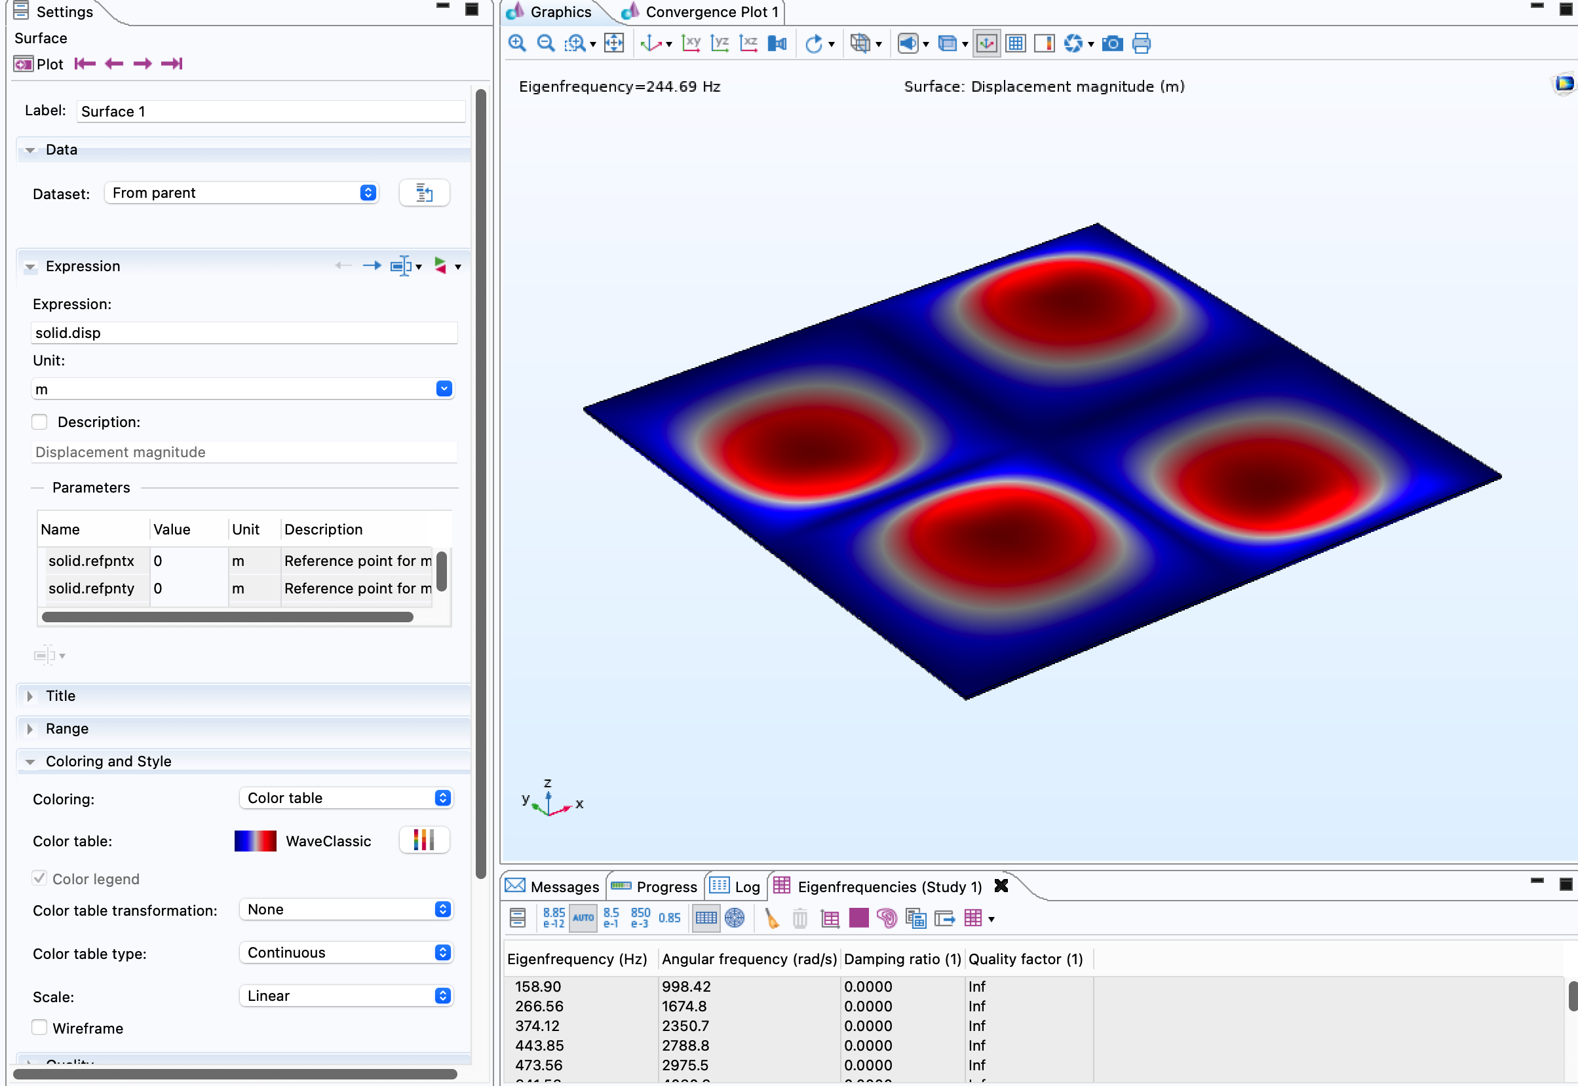Toggle the Color legend checkbox

pyautogui.click(x=39, y=878)
